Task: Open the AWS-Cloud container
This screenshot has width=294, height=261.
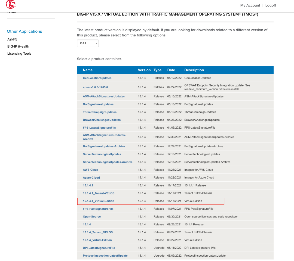Action: 91,170
